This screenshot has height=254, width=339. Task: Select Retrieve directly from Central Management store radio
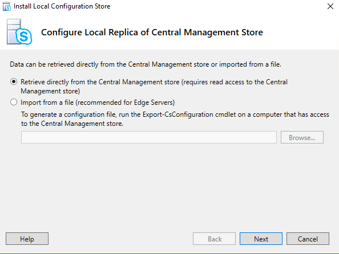14,81
